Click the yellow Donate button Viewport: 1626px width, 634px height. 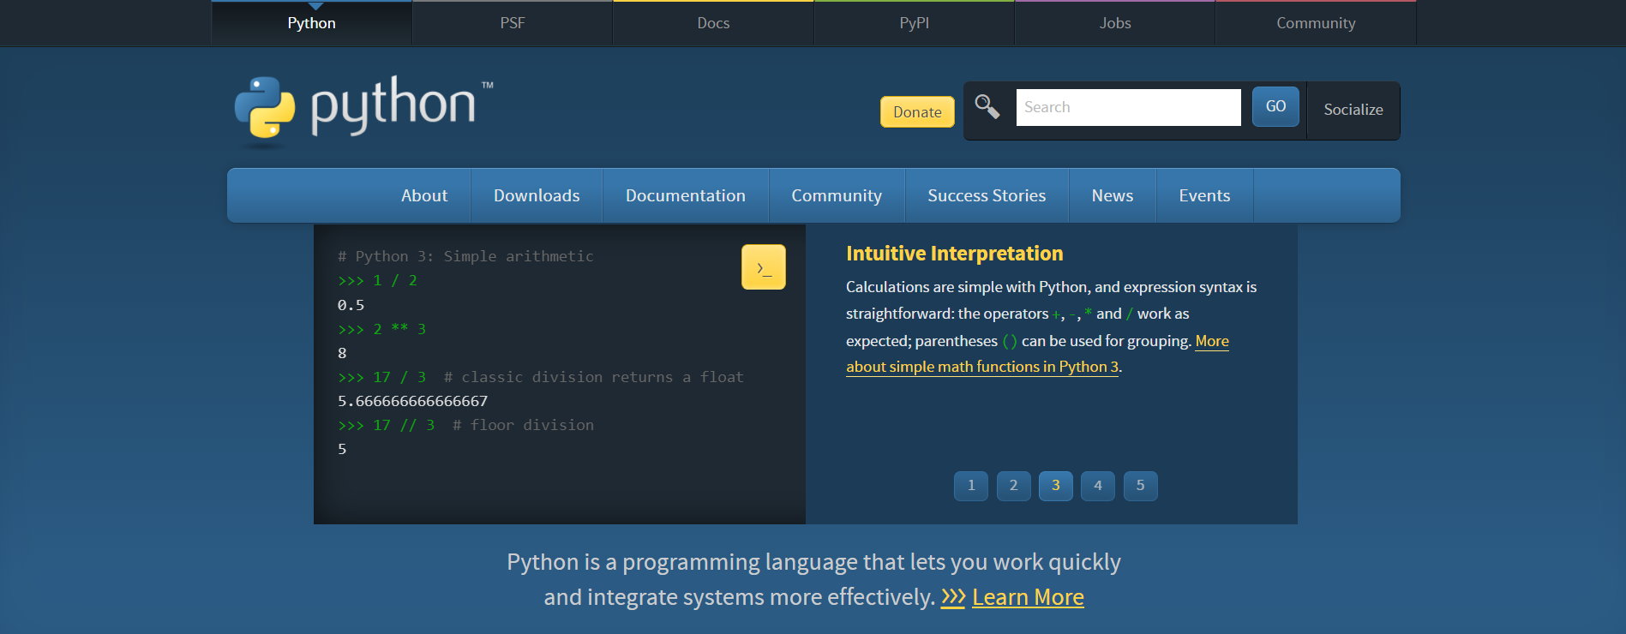pos(917,112)
